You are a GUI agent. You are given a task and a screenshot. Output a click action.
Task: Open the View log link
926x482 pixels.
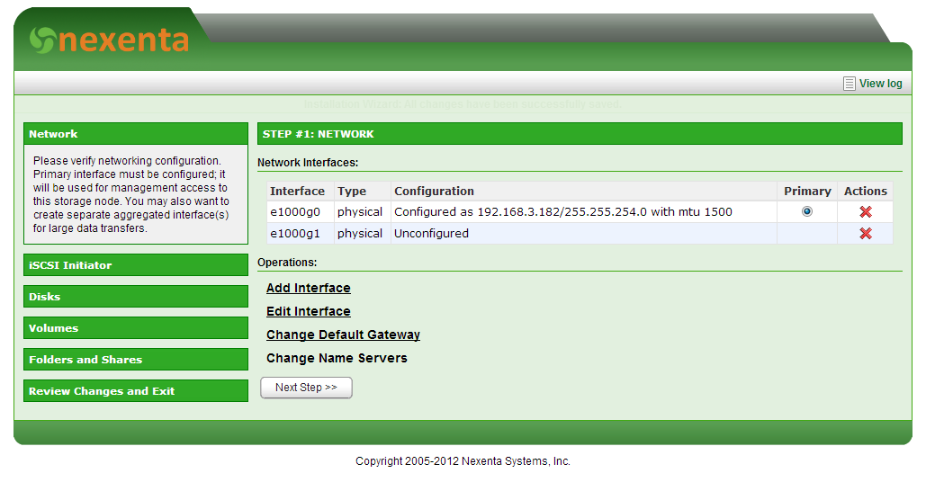pyautogui.click(x=880, y=84)
